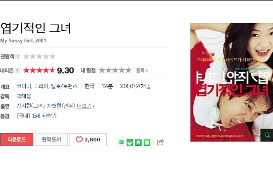This screenshot has height=171, width=273.
Task: Click the magnifier icon on the poster
Action: click(267, 135)
